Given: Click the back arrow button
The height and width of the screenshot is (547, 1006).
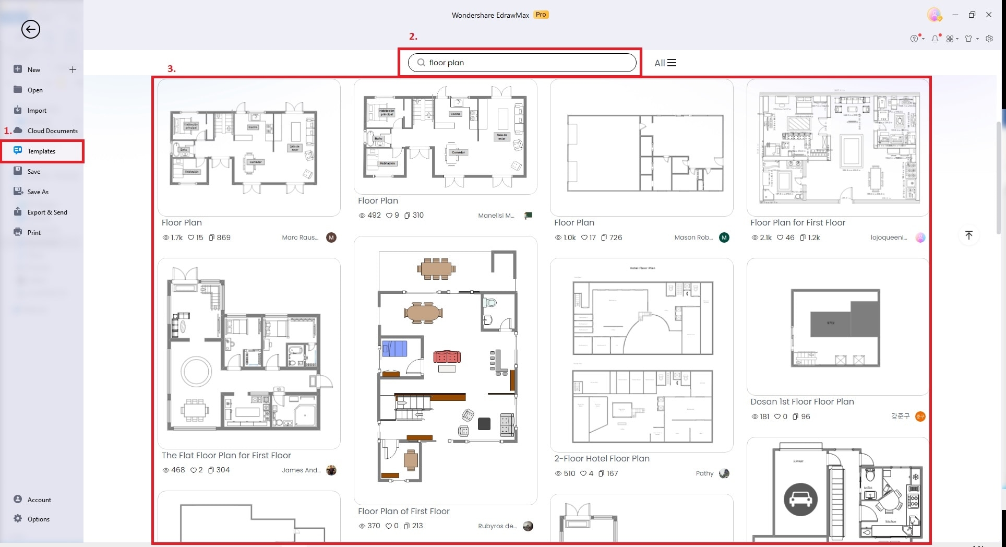Looking at the screenshot, I should 30,29.
